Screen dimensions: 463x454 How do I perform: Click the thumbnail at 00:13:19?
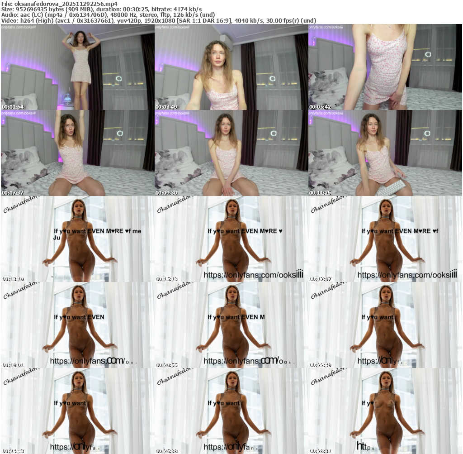pos(77,239)
